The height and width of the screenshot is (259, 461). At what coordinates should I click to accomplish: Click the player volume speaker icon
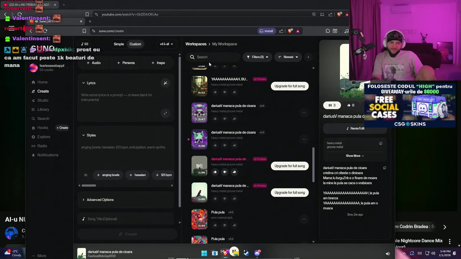388,254
